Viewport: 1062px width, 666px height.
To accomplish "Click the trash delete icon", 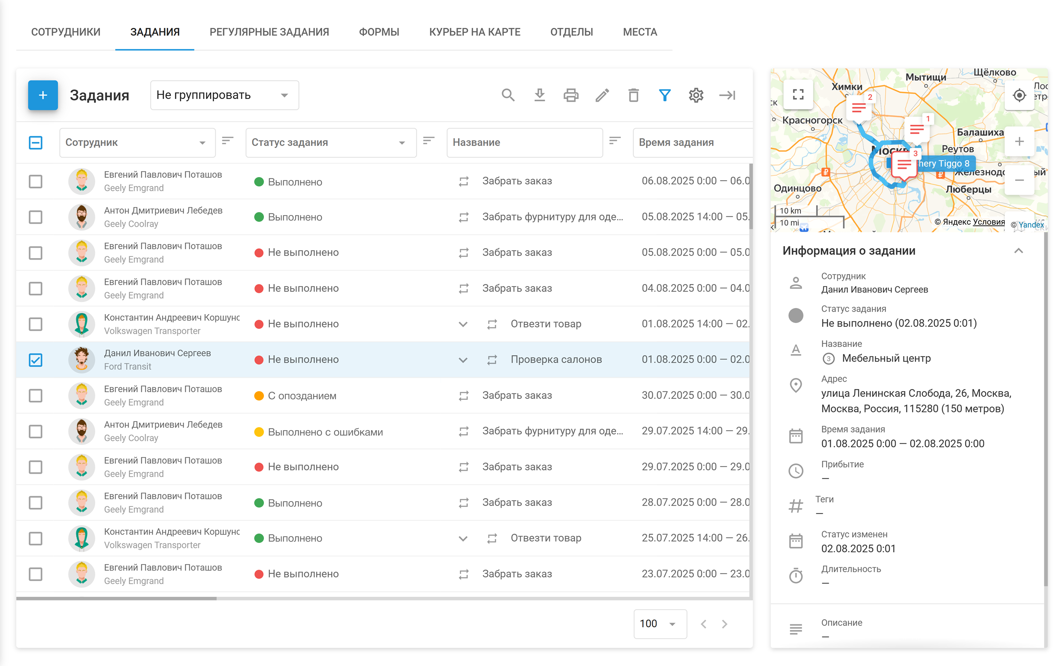I will [x=633, y=95].
